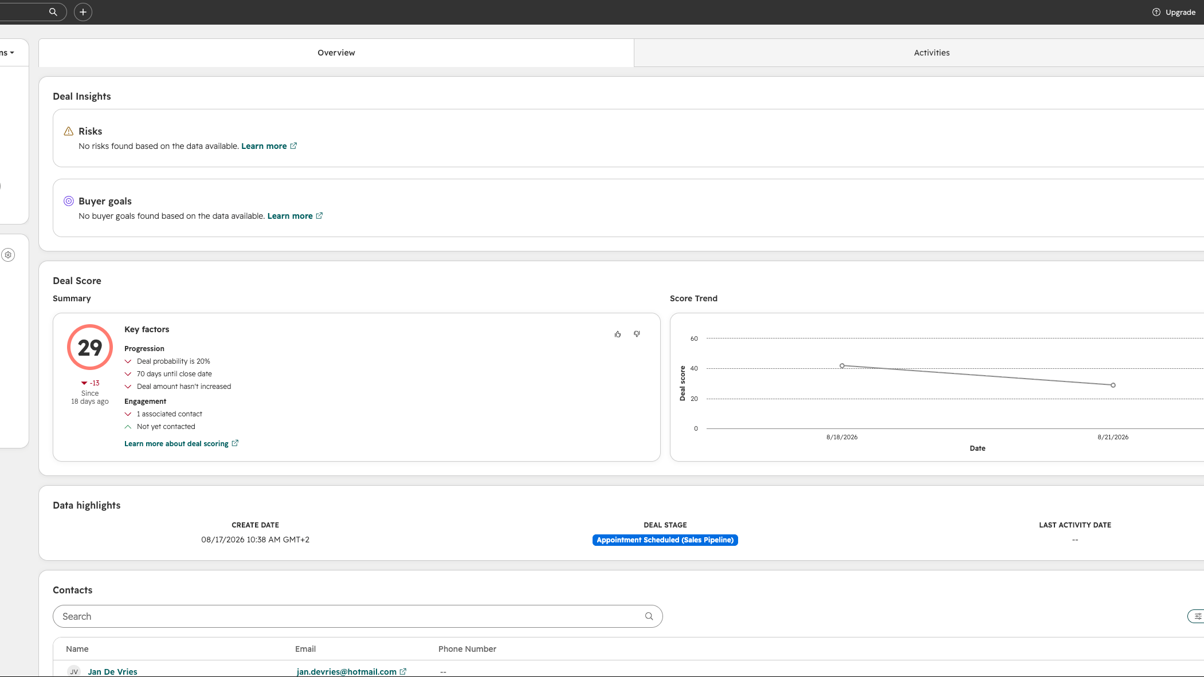The height and width of the screenshot is (677, 1204).
Task: Click the Email column header in Contacts
Action: pyautogui.click(x=305, y=649)
